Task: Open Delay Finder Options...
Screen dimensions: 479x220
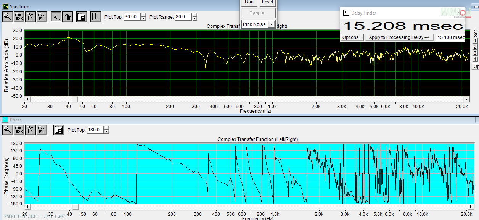Action: (x=352, y=37)
